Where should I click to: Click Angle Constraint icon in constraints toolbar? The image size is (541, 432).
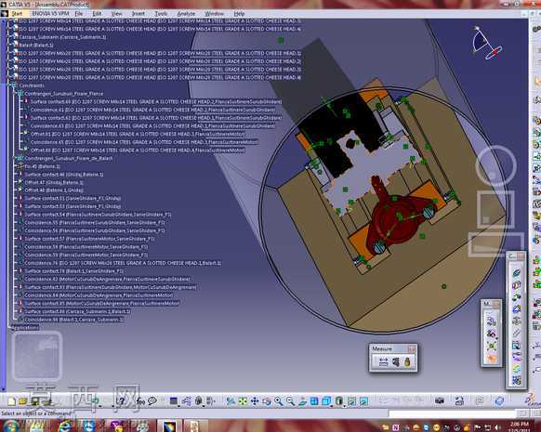click(x=516, y=309)
